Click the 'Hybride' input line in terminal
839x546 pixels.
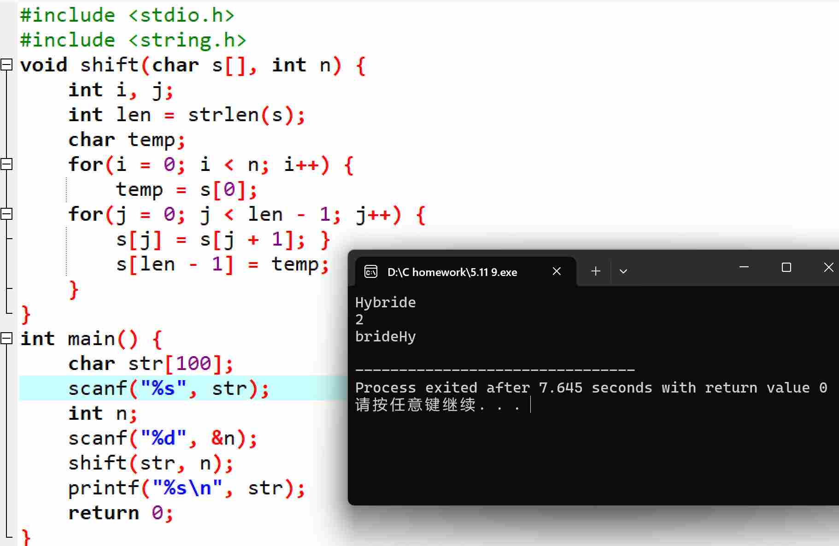pos(386,303)
